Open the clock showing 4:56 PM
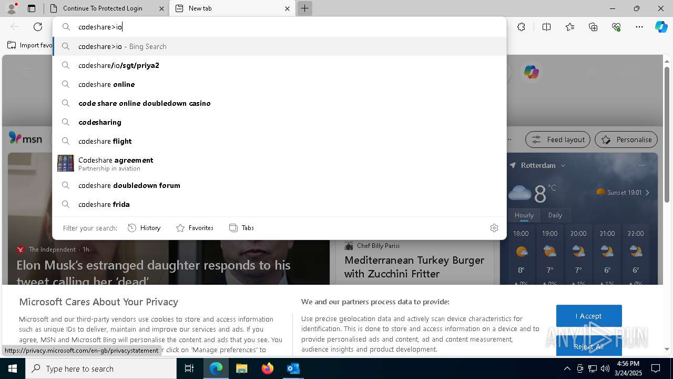 click(x=628, y=368)
